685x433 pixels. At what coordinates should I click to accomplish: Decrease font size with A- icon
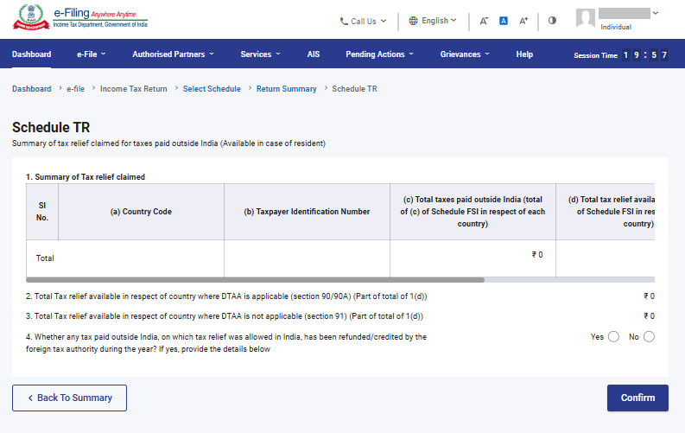484,21
